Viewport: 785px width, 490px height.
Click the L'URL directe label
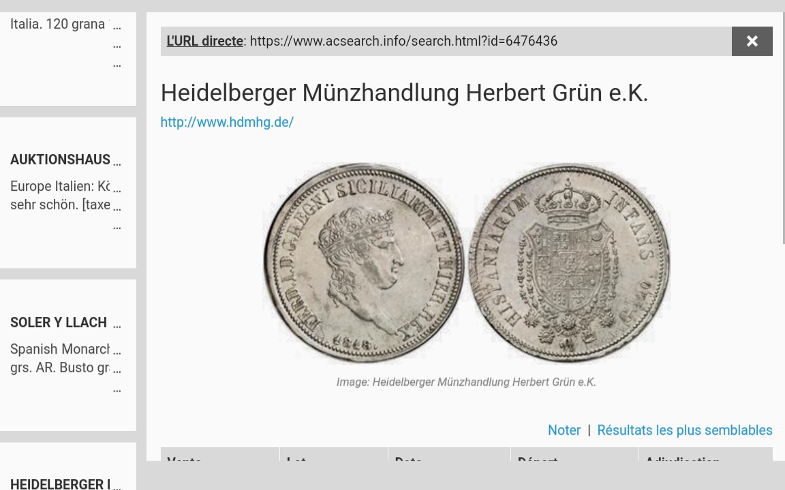[204, 41]
